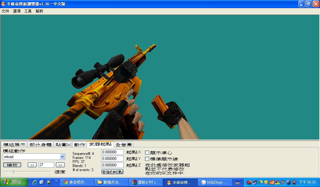Click the second Quick Launch icon beside Internet Explorer
The image size is (320, 187).
click(42, 182)
